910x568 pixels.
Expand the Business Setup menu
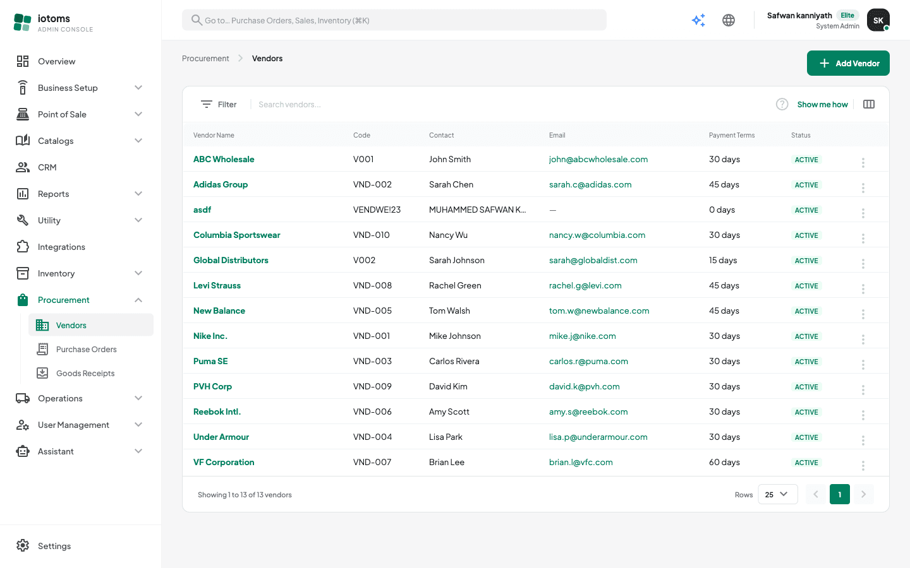point(138,88)
